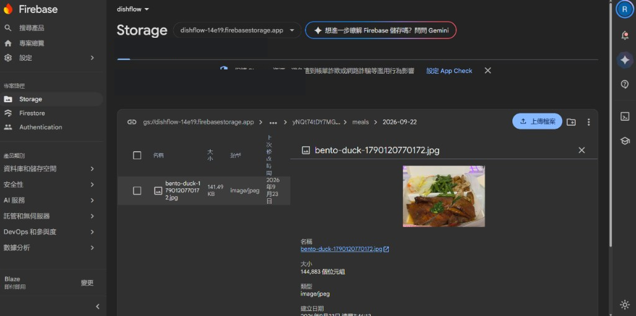The width and height of the screenshot is (636, 316).
Task: Open the Gemini sparkle icon in right rail
Action: [x=625, y=60]
